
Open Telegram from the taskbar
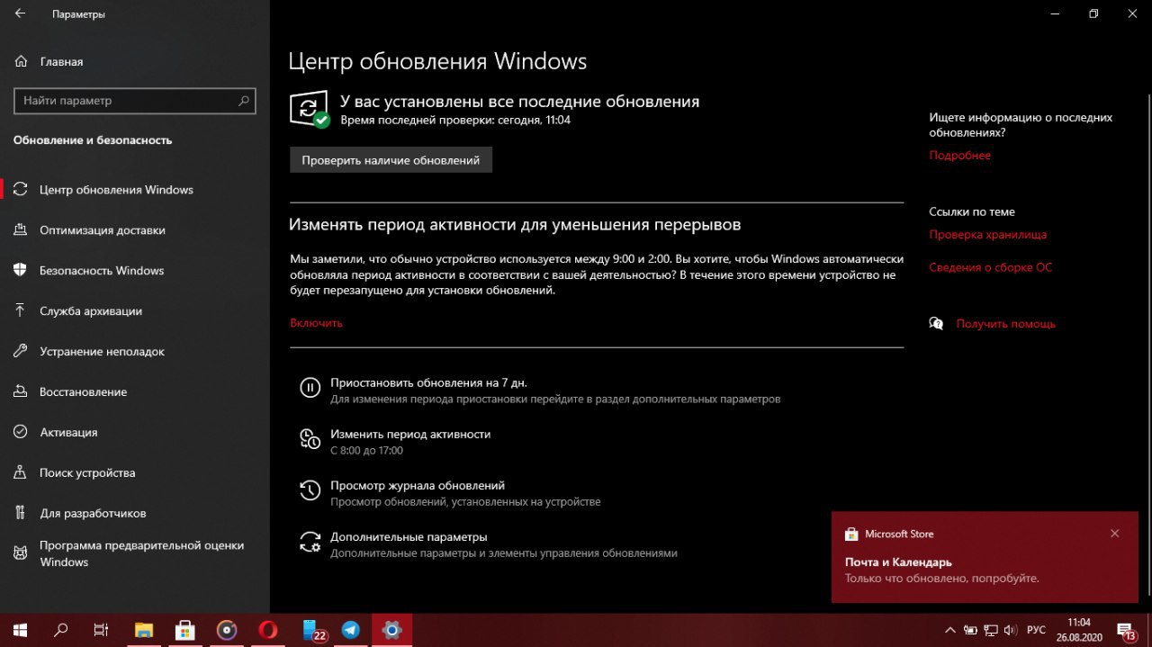point(350,630)
